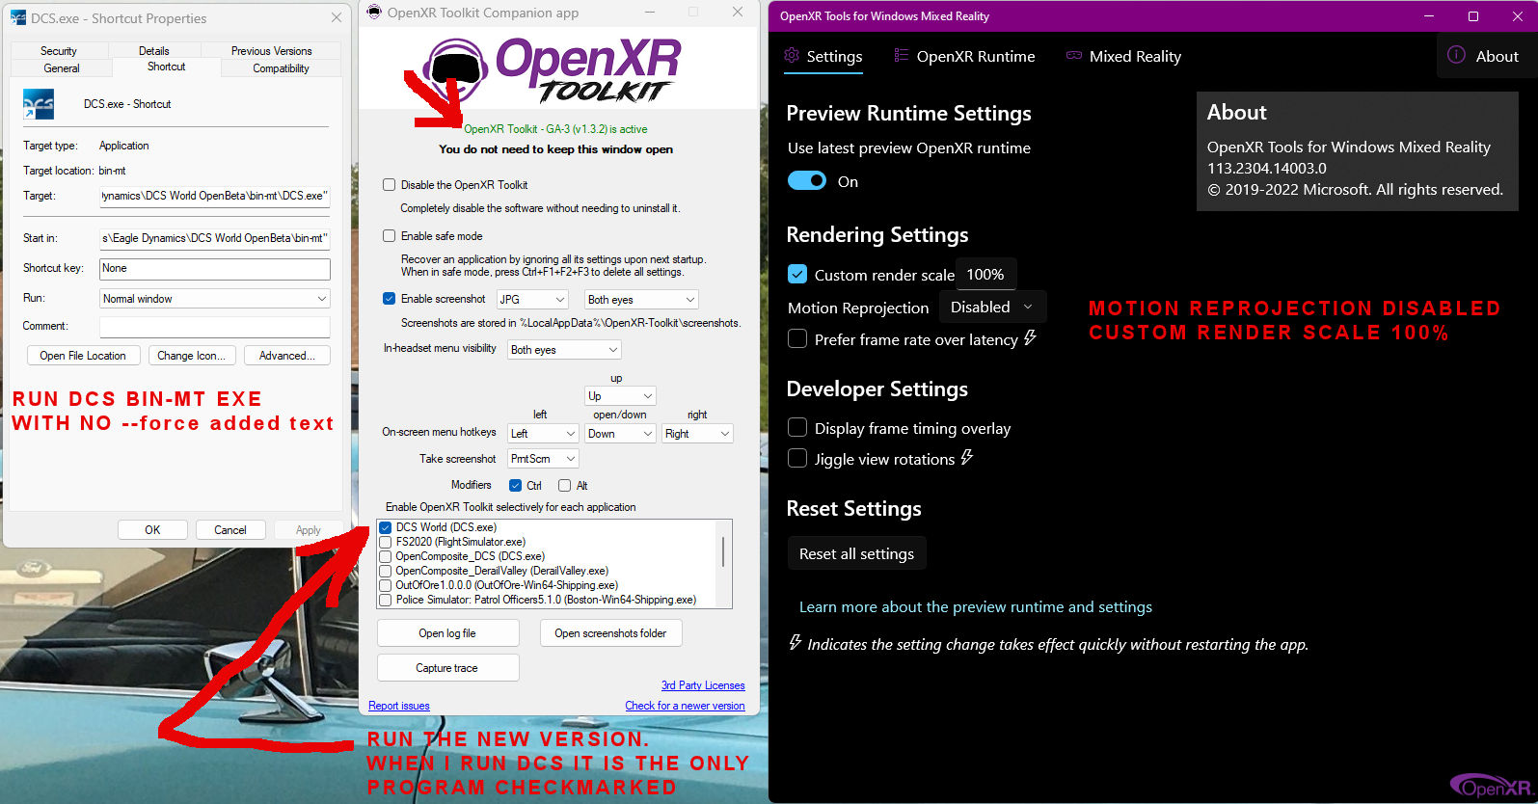Click the OpenXR Runtime list icon
The width and height of the screenshot is (1538, 804).
click(x=902, y=56)
